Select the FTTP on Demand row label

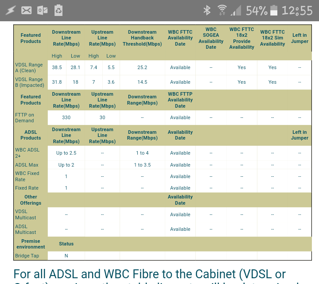[x=25, y=117]
